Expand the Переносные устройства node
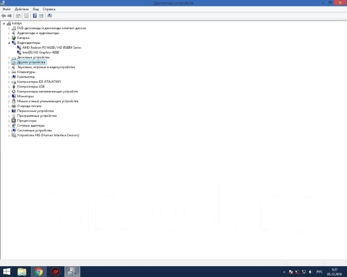The height and width of the screenshot is (277, 347). (9, 111)
